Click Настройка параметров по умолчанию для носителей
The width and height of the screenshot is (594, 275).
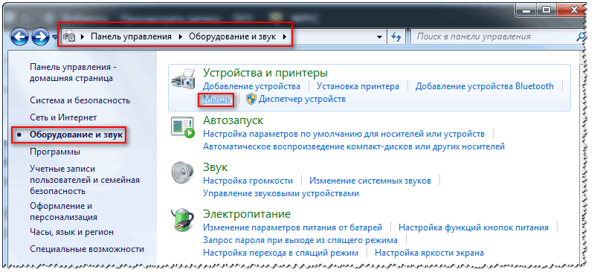click(x=343, y=134)
